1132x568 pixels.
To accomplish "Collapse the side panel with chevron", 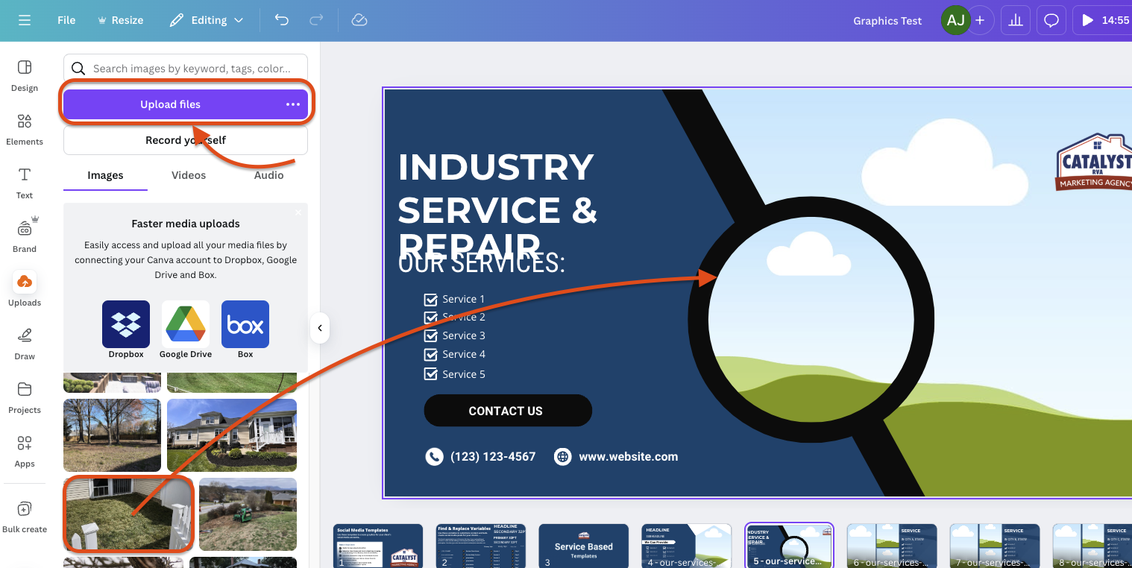I will 320,328.
